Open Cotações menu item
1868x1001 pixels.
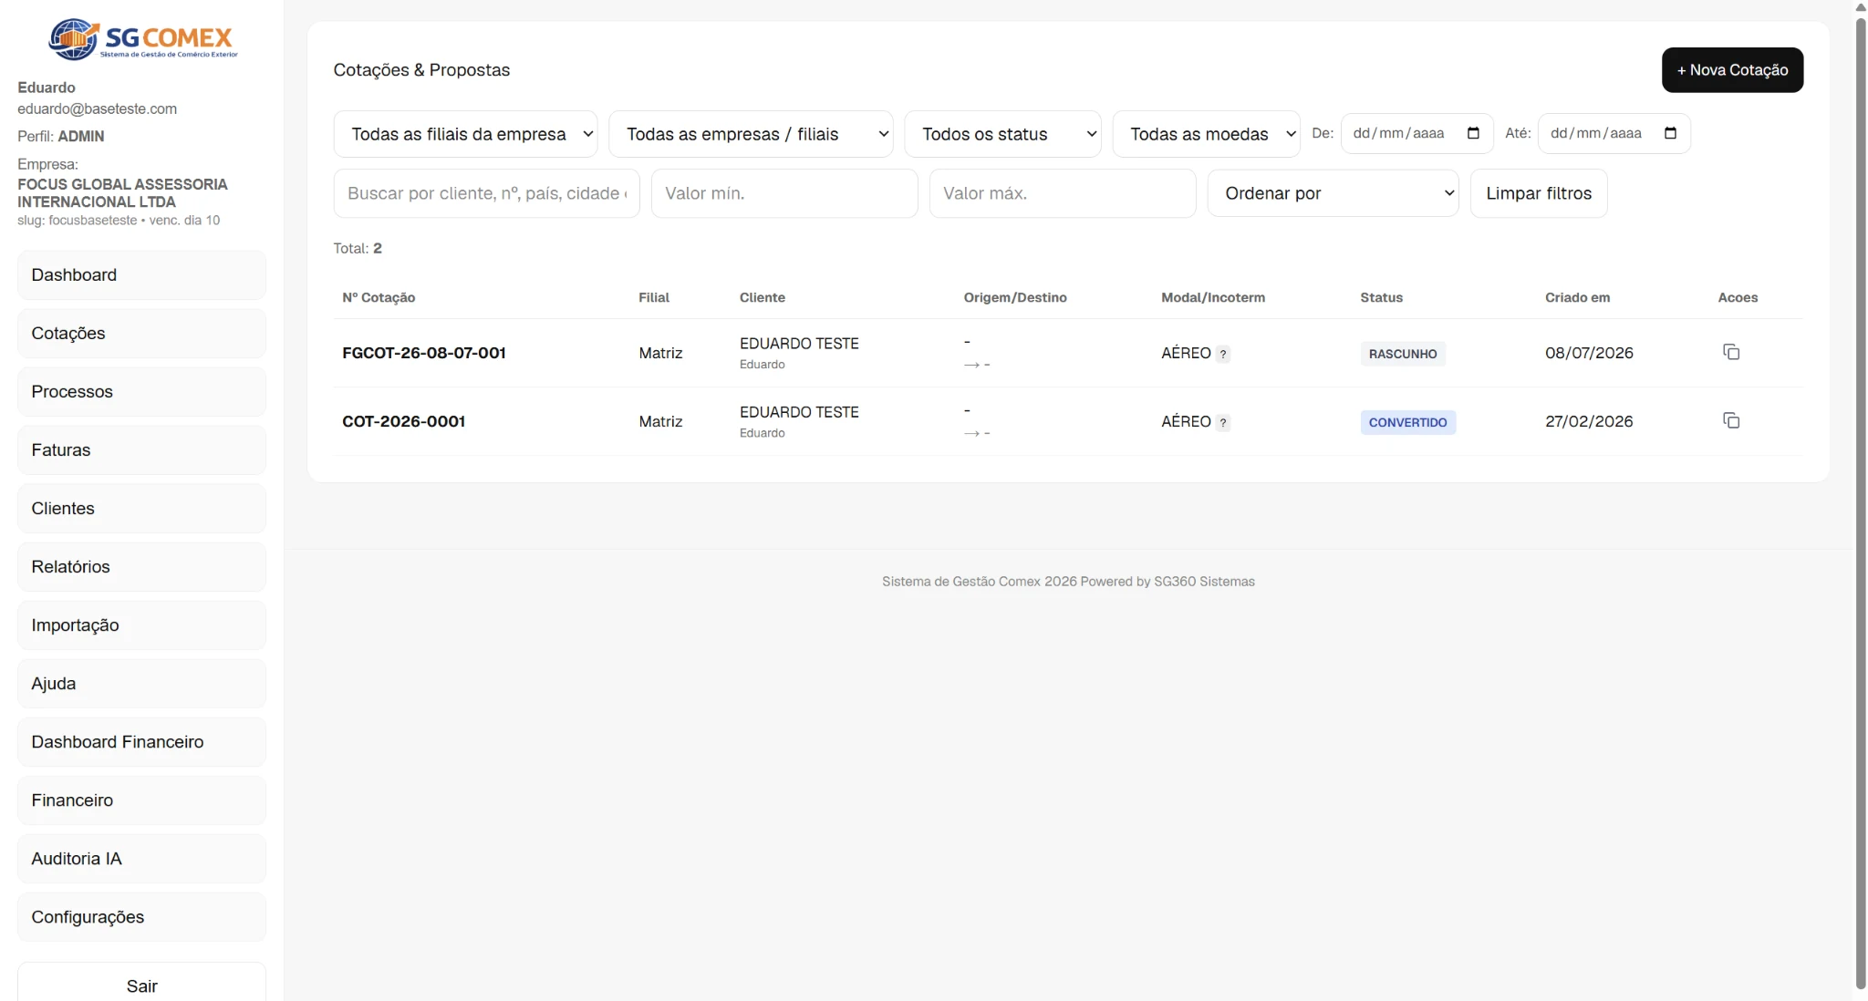(141, 334)
